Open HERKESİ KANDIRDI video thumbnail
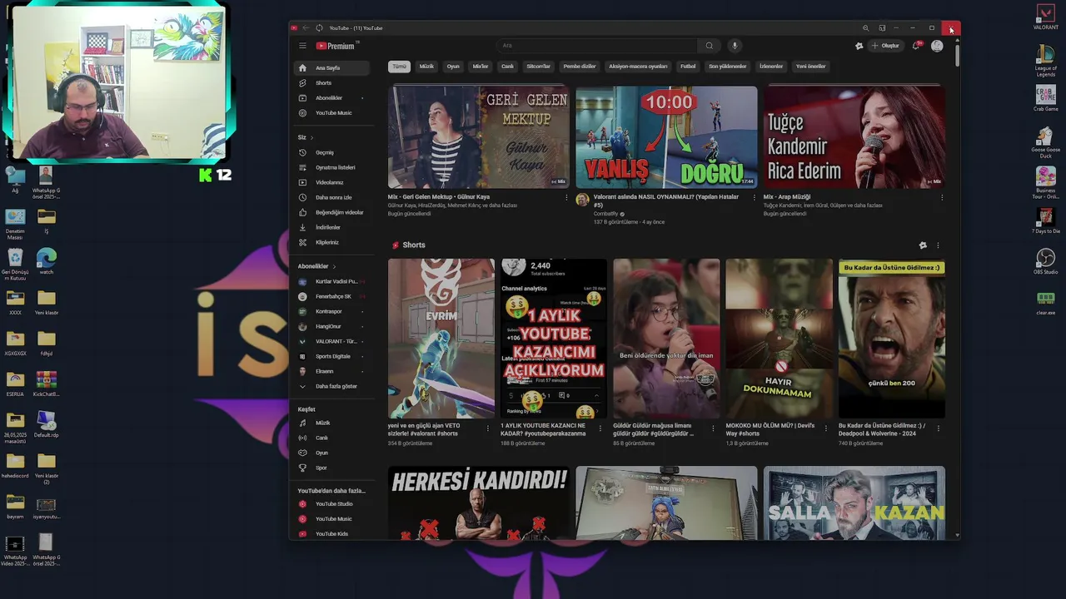The width and height of the screenshot is (1066, 599). [479, 503]
